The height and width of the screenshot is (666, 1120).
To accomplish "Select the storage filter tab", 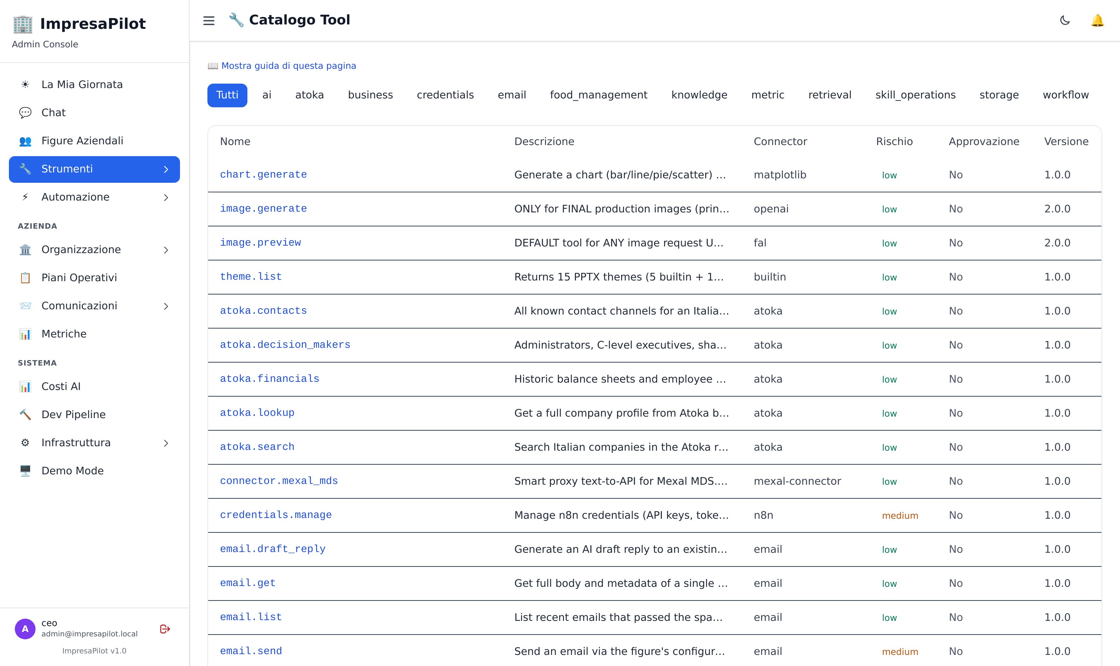I will (999, 95).
